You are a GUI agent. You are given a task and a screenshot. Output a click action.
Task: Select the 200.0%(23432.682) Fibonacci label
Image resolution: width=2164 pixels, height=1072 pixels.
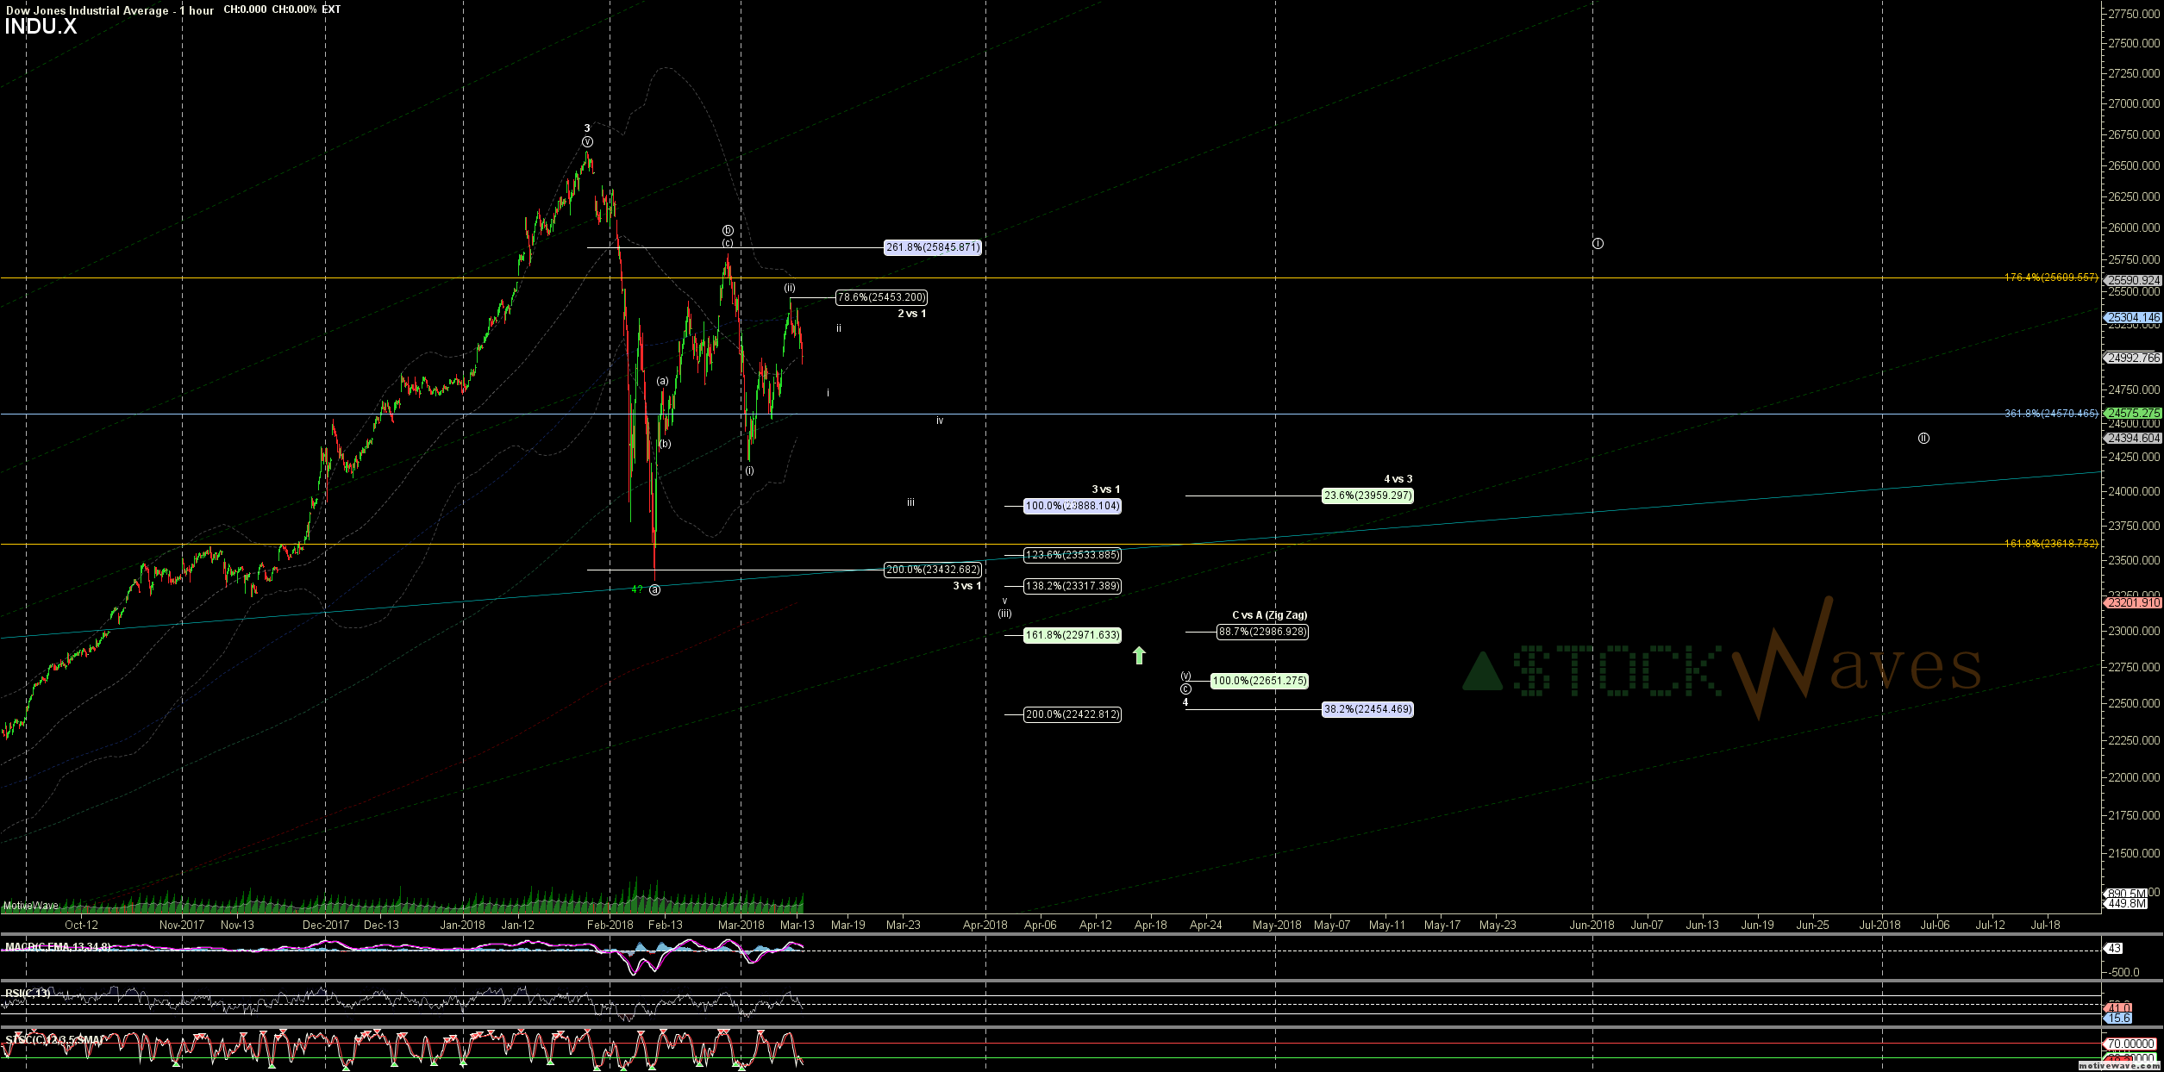pyautogui.click(x=933, y=570)
